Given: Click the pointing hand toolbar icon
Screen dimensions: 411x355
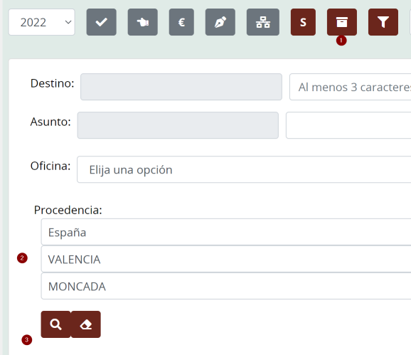Looking at the screenshot, I should [143, 22].
